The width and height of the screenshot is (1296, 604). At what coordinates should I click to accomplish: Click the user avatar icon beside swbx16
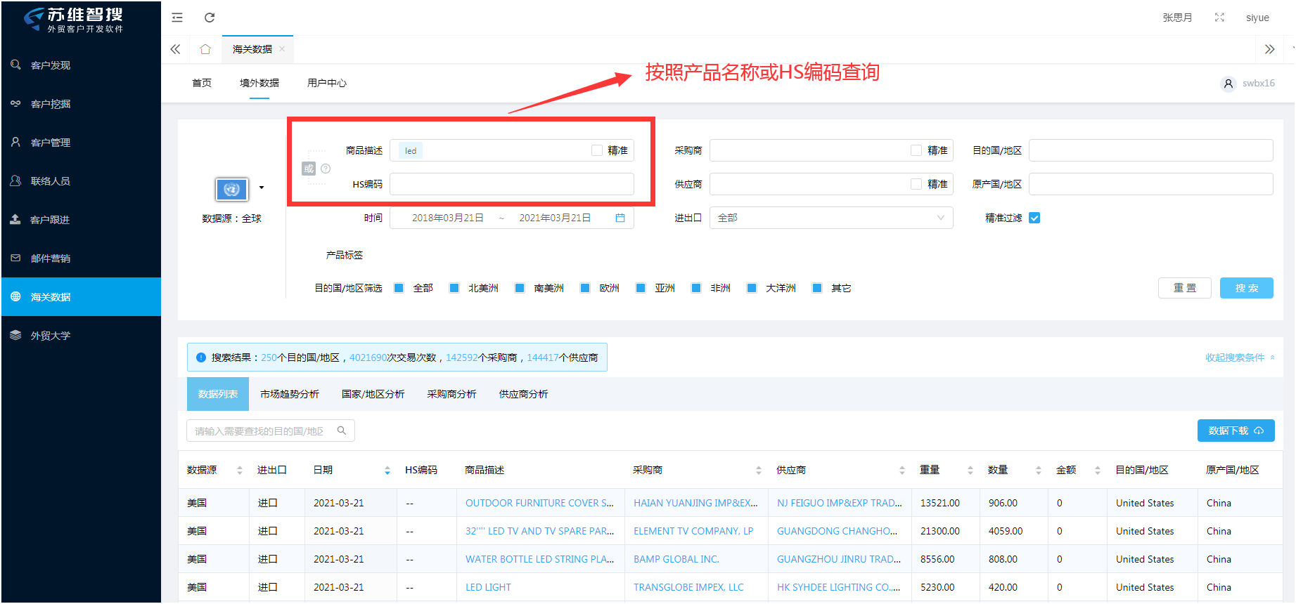click(x=1228, y=84)
